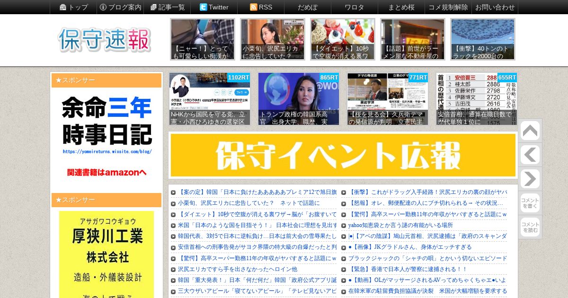Click the Twitter bird icon
Image resolution: width=568 pixels, height=298 pixels.
pos(203,7)
